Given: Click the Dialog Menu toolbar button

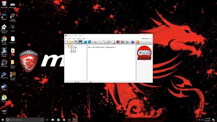Looking at the screenshot, I should pos(122,42).
